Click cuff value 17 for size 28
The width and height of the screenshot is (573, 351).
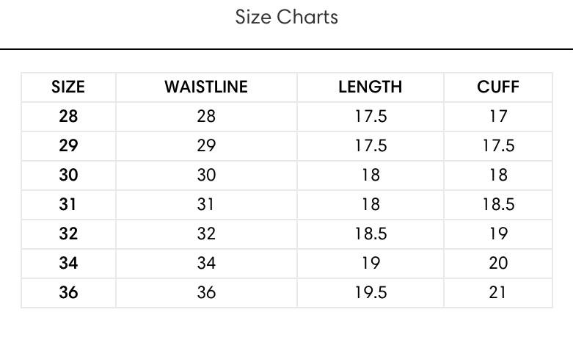[498, 116]
